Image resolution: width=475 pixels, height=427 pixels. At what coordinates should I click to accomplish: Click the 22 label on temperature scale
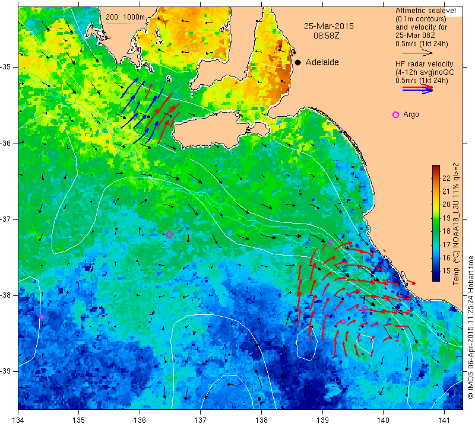coord(446,178)
